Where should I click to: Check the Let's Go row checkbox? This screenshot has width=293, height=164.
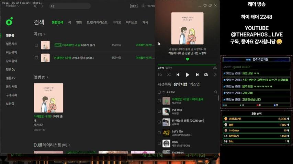tap(159, 133)
